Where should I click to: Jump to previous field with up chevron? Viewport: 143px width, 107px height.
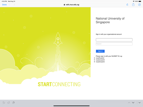point(129,103)
